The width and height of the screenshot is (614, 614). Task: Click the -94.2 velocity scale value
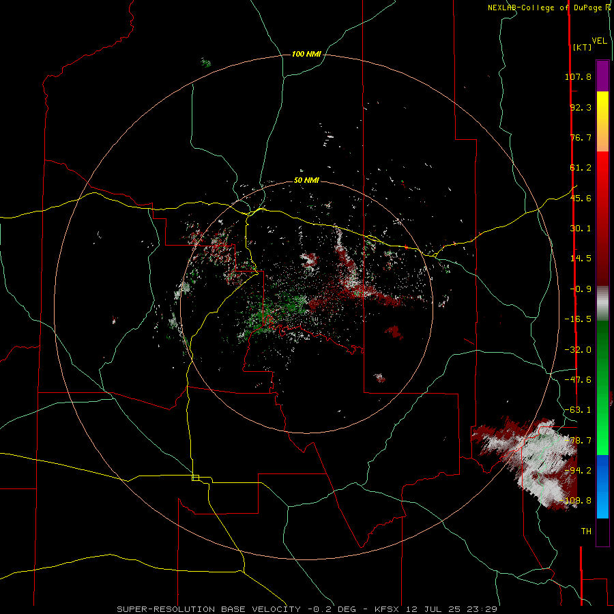[x=578, y=471]
